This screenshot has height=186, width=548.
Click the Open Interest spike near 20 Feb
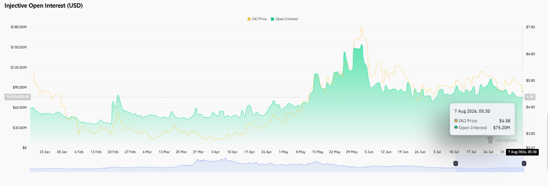(x=118, y=95)
